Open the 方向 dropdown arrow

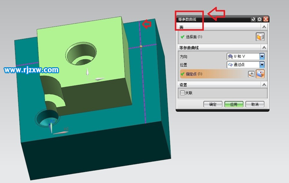[x=262, y=56]
